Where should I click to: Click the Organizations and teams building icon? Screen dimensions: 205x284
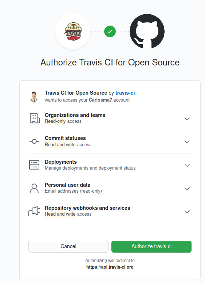(35, 118)
